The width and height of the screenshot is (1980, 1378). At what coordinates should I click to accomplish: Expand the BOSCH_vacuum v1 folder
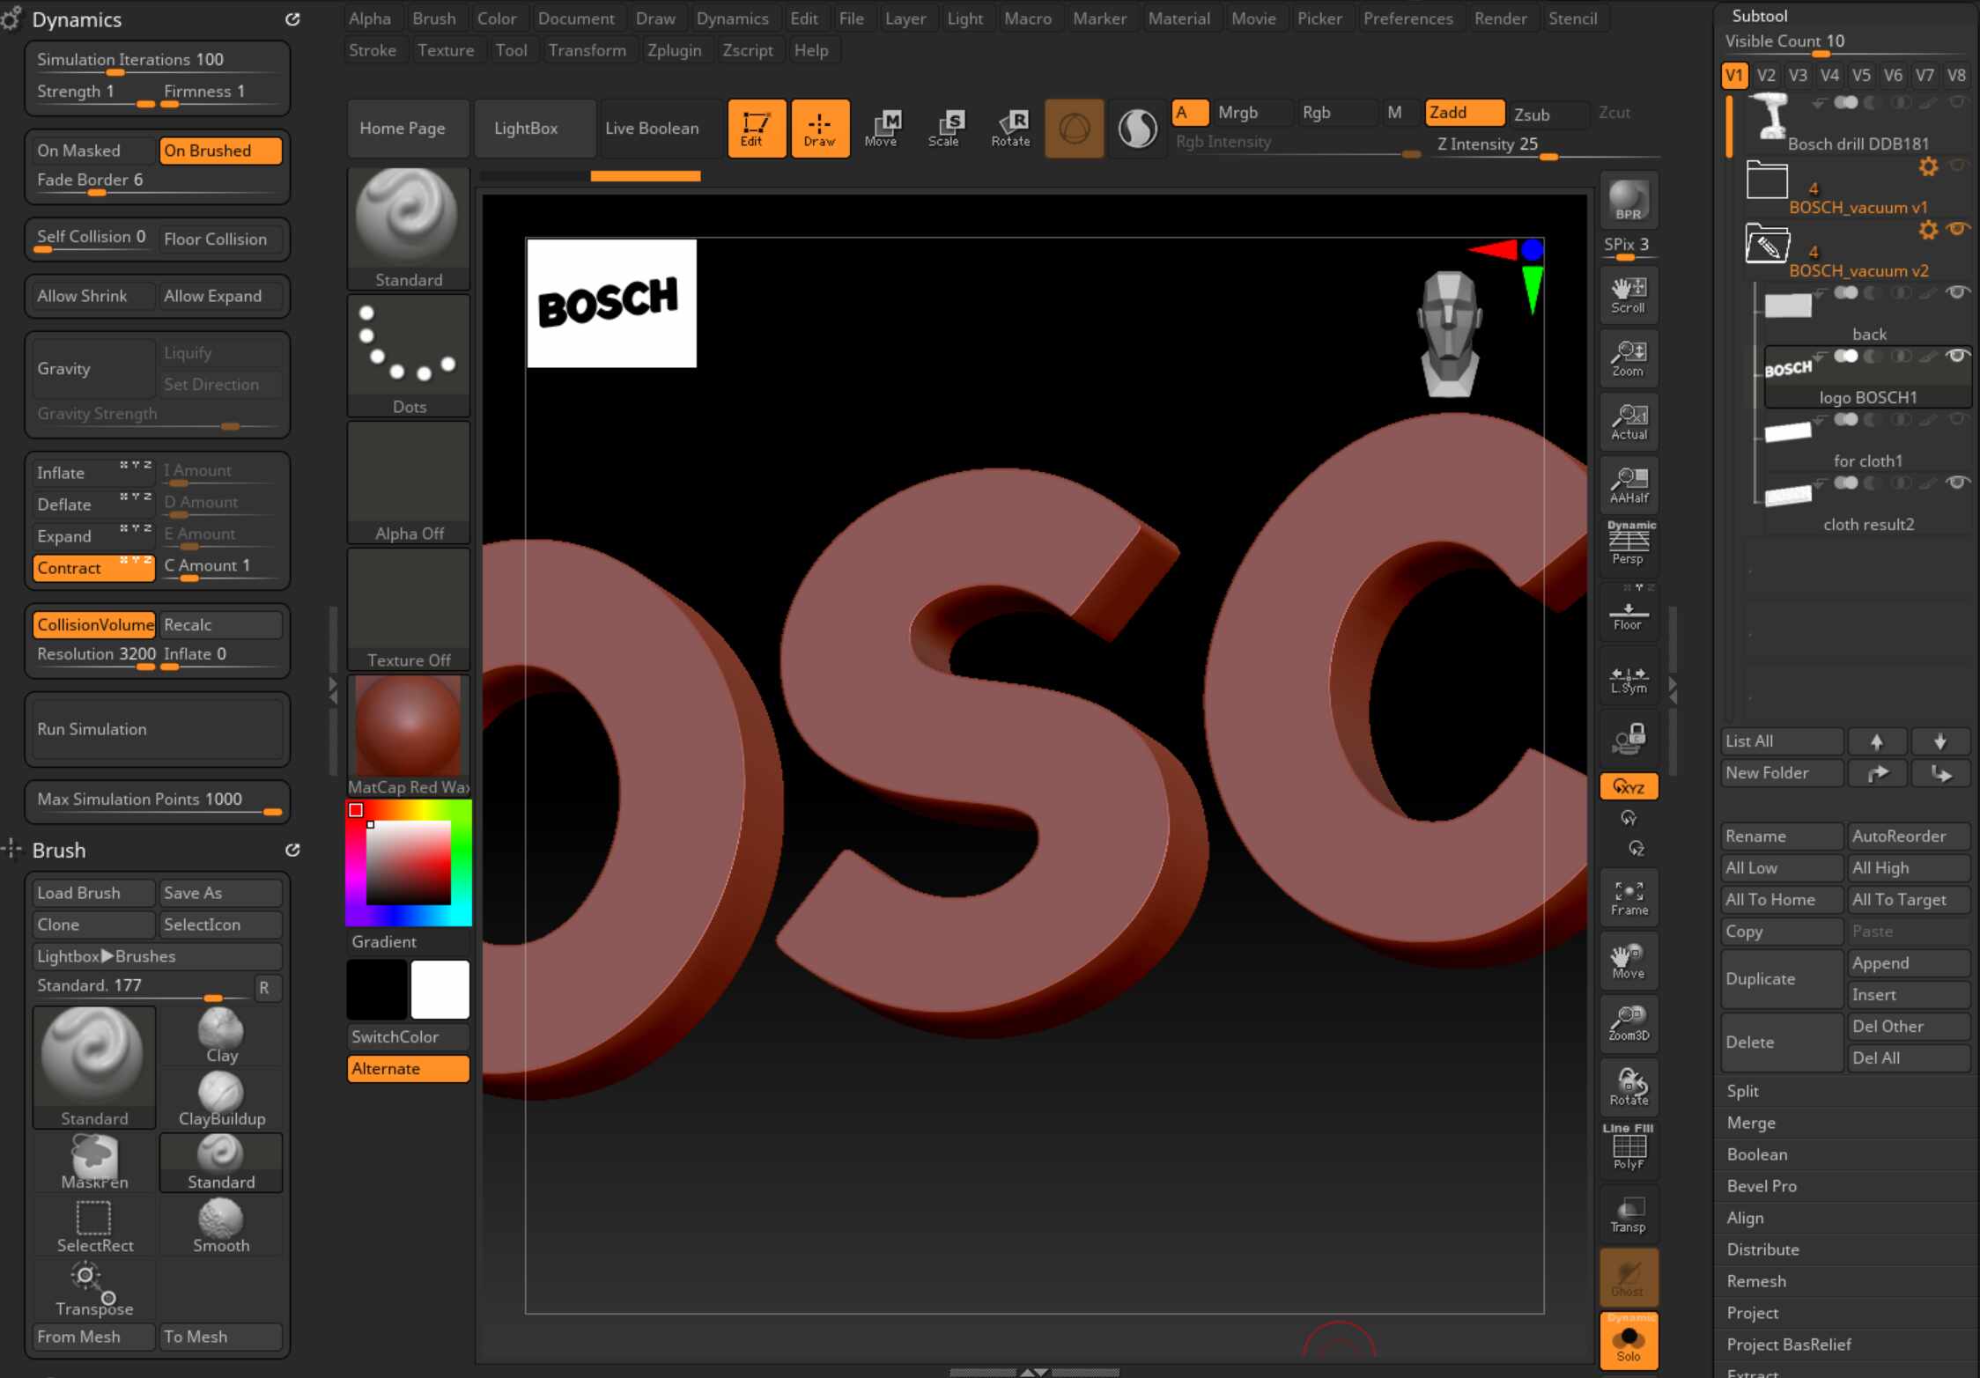pyautogui.click(x=1767, y=181)
